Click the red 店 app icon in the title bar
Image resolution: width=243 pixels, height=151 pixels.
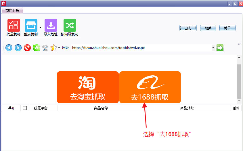(4, 3)
